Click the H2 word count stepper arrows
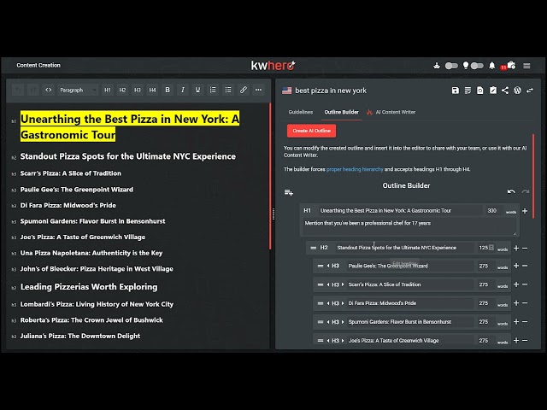The image size is (547, 410). [491, 248]
